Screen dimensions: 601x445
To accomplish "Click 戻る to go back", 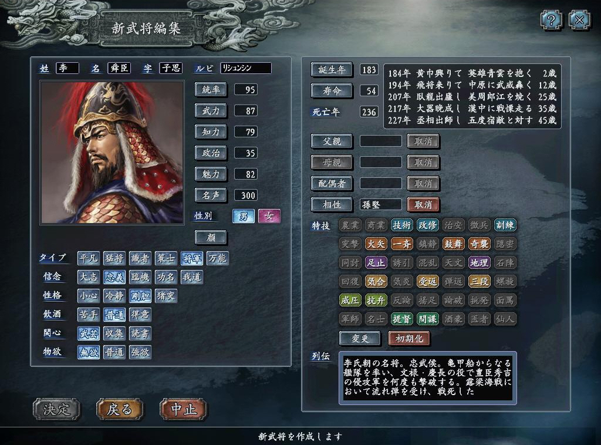I will (120, 409).
